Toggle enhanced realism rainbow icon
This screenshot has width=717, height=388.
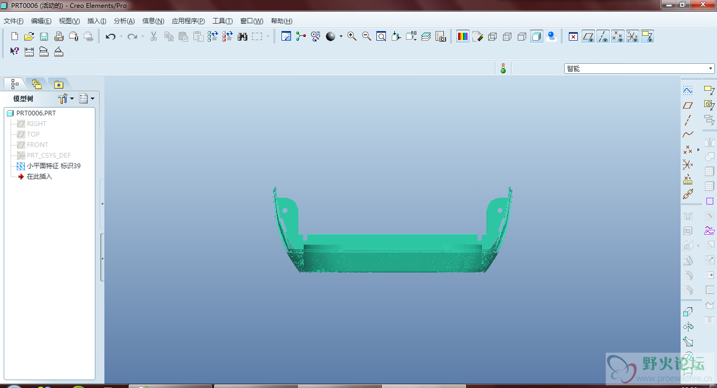[x=463, y=36]
